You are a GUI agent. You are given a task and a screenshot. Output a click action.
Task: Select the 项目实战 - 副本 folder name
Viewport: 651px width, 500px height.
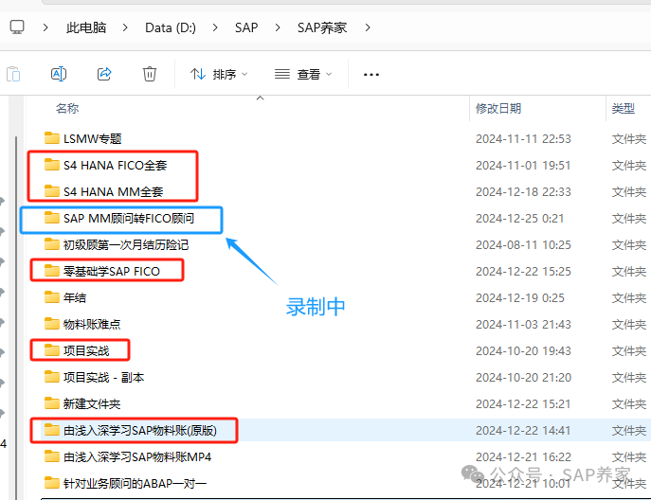[x=104, y=378]
